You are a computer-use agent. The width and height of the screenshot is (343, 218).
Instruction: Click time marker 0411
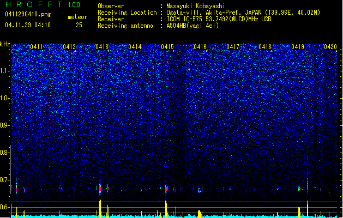[x=37, y=47]
